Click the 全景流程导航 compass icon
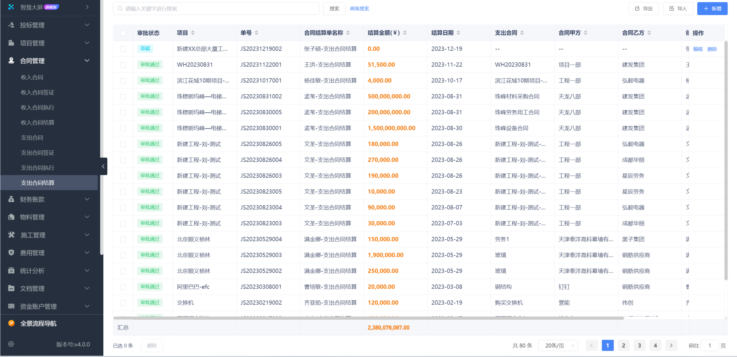This screenshot has height=357, width=737. click(11, 323)
